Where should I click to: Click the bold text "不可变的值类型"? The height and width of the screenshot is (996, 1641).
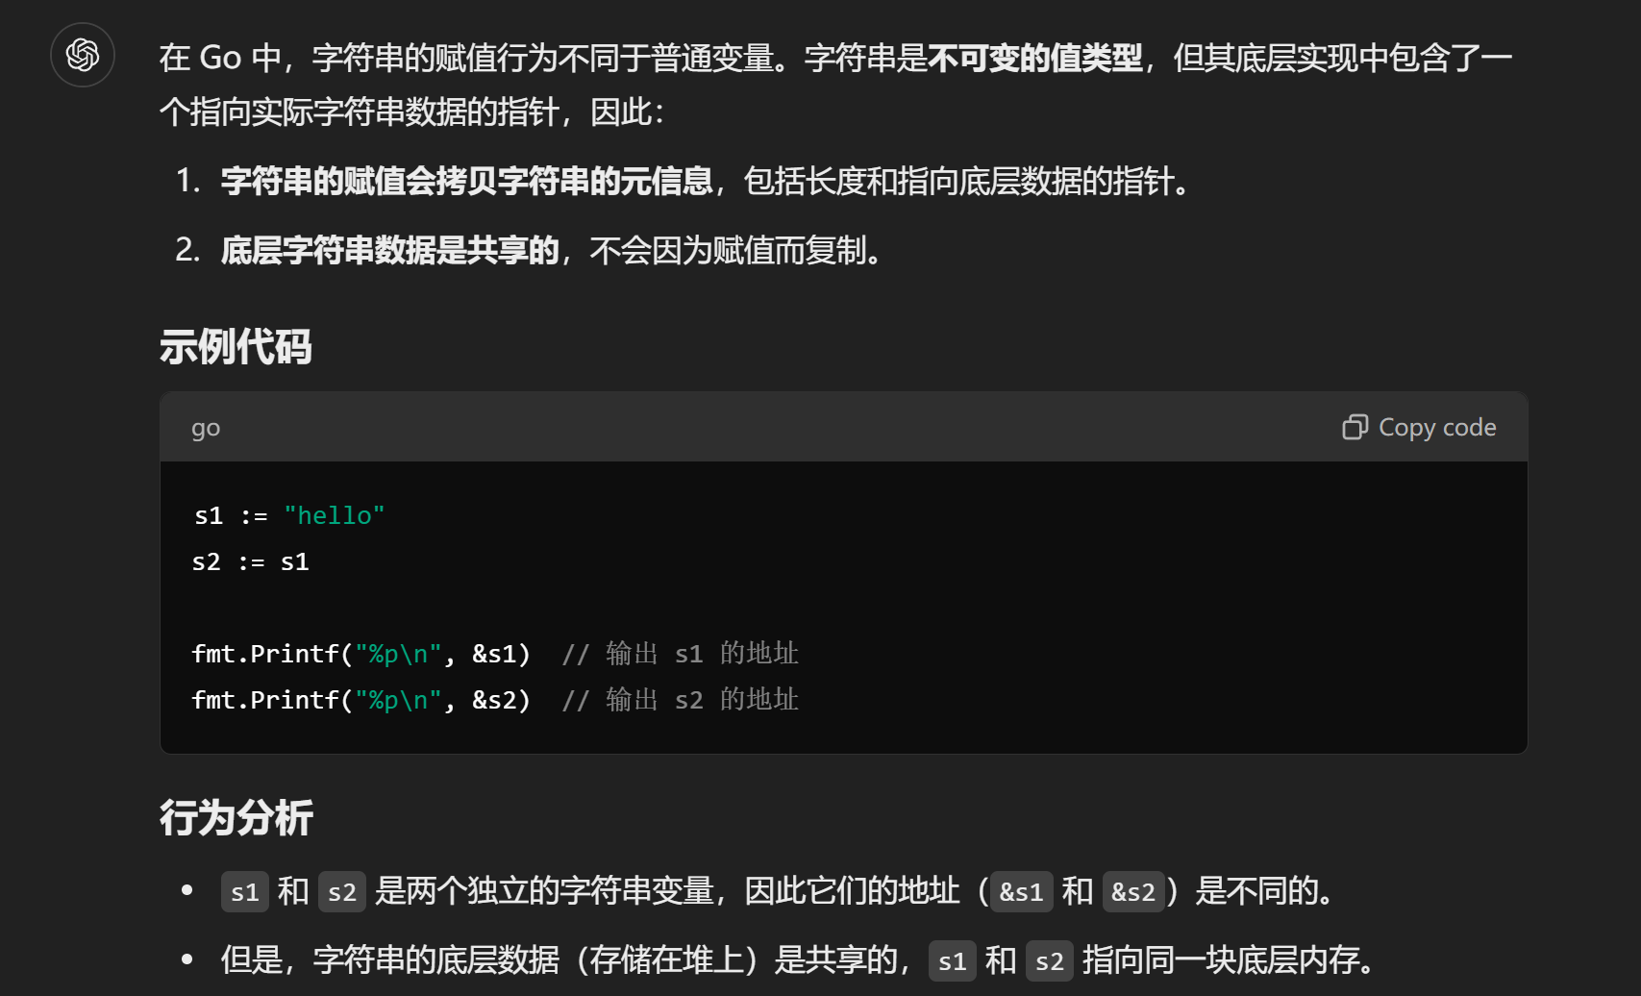tap(1034, 59)
